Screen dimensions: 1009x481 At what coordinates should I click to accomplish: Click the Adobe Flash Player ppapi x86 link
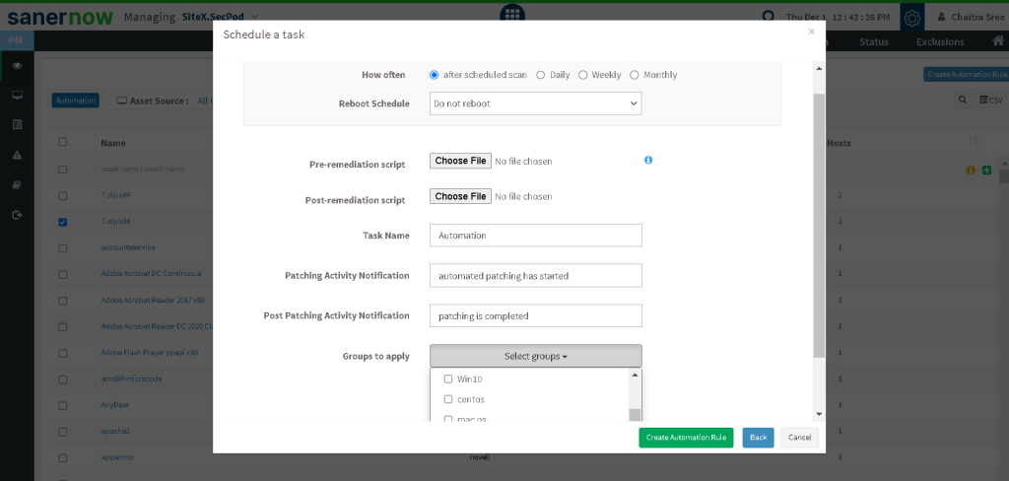(150, 352)
